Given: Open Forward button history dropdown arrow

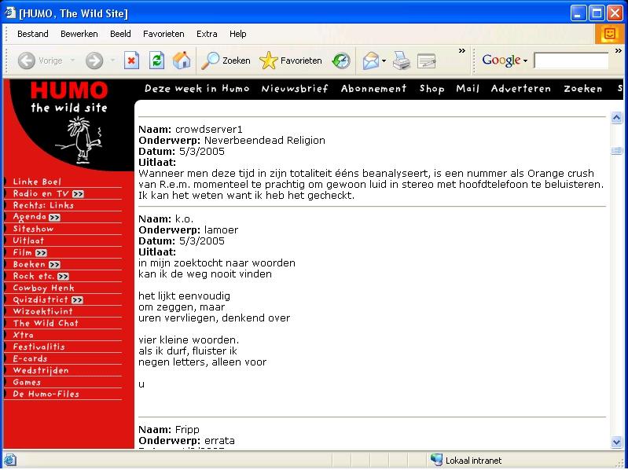Looking at the screenshot, I should click(x=112, y=61).
